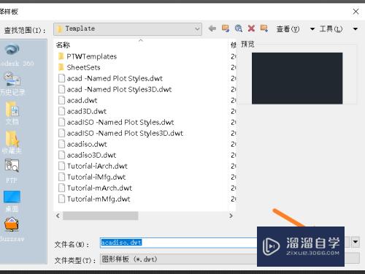Open Favorites folder in places sidebar
The height and width of the screenshot is (274, 365).
pyautogui.click(x=12, y=142)
